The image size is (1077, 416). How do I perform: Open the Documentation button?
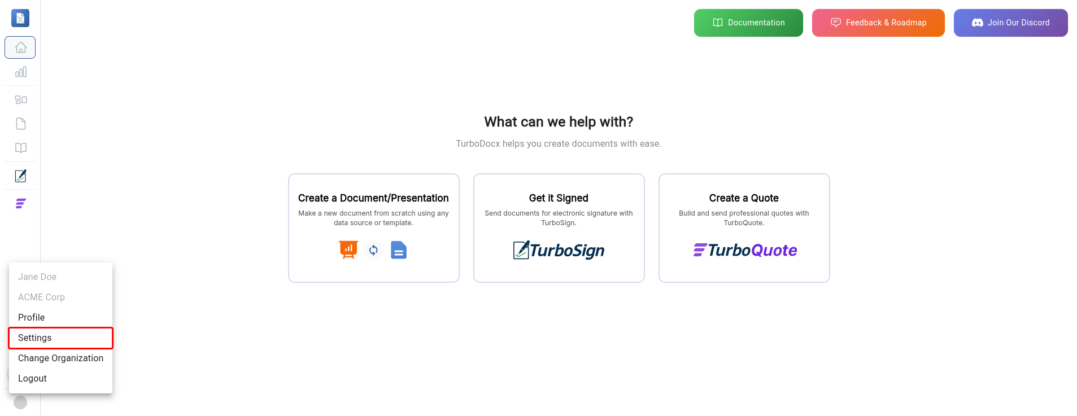click(748, 23)
